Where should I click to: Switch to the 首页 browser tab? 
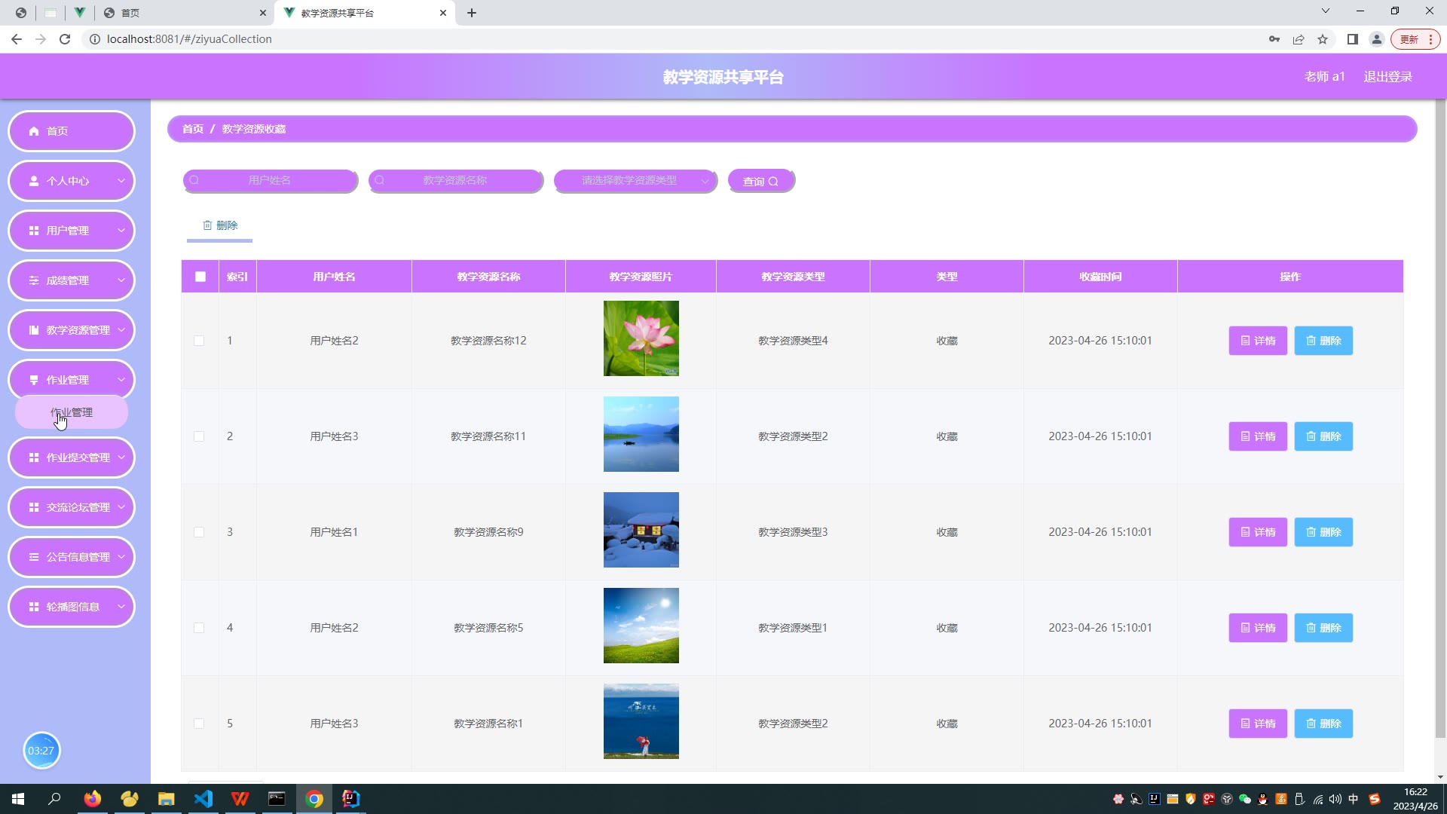(185, 13)
